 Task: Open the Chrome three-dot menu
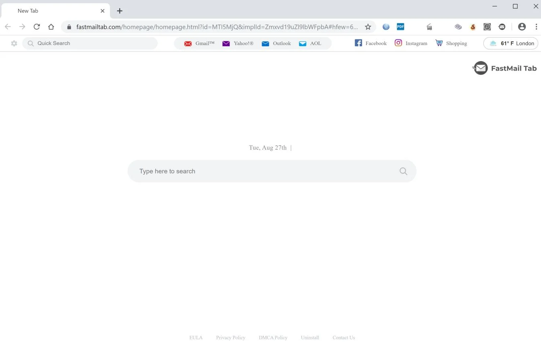tap(536, 27)
